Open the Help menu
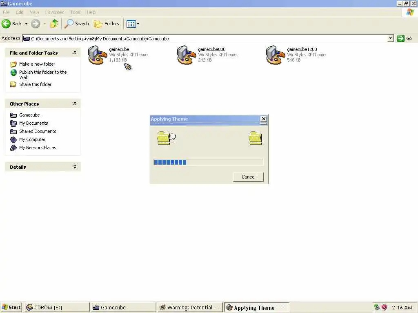Image resolution: width=418 pixels, height=313 pixels. coord(91,12)
